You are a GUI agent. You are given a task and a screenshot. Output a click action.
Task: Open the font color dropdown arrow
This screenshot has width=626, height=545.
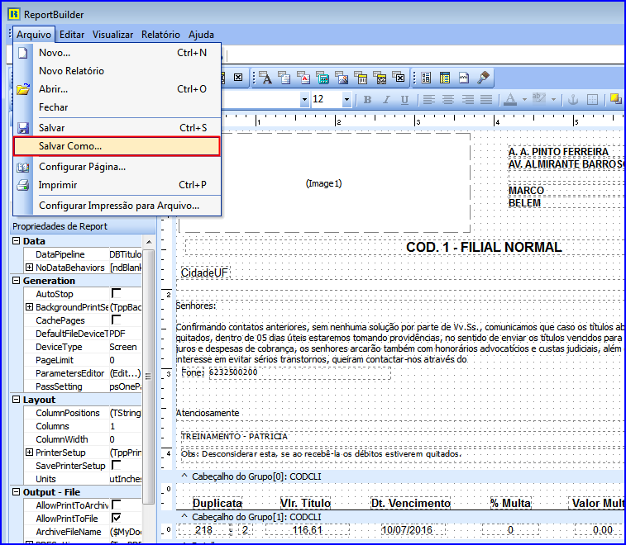pos(524,100)
